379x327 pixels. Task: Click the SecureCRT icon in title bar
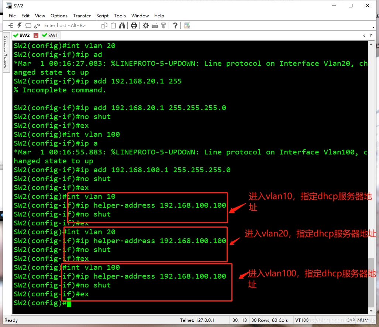point(9,6)
